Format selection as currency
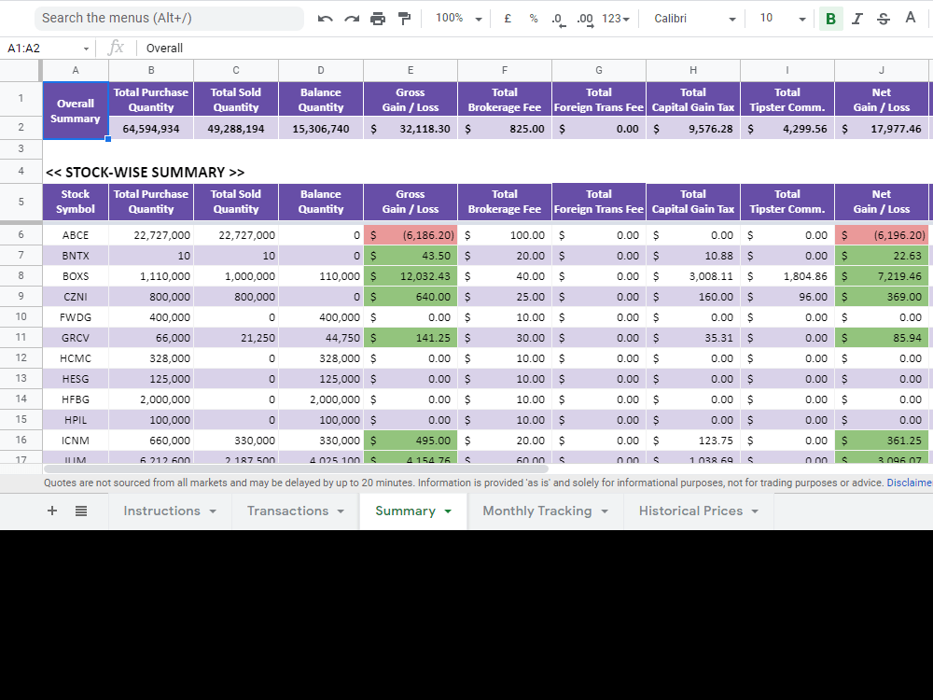Image resolution: width=933 pixels, height=700 pixels. (508, 18)
